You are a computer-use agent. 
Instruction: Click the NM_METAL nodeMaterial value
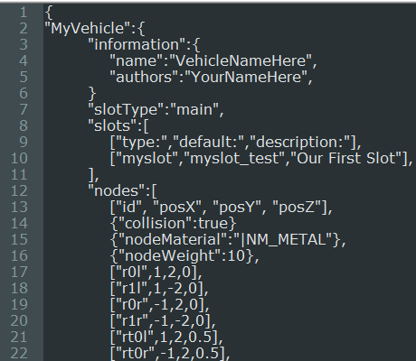tap(284, 240)
